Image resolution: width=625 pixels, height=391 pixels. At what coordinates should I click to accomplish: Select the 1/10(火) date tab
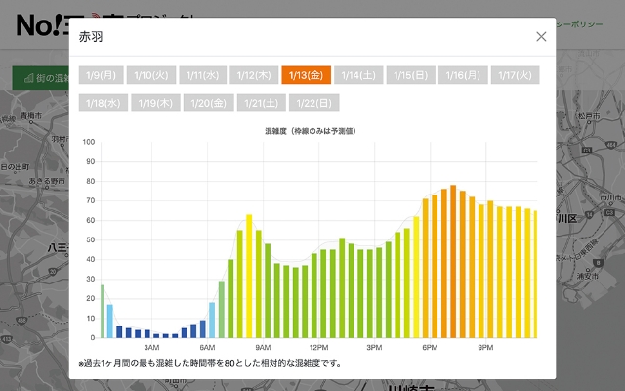[x=152, y=75]
